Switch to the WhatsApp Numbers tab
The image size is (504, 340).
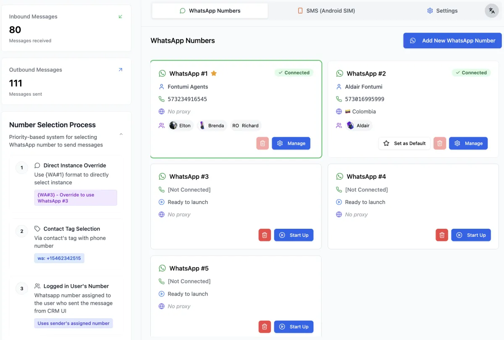click(x=210, y=11)
